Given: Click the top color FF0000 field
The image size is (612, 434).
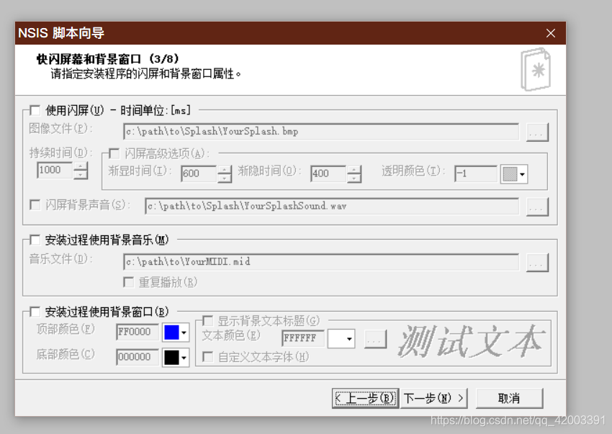Looking at the screenshot, I should pyautogui.click(x=138, y=332).
